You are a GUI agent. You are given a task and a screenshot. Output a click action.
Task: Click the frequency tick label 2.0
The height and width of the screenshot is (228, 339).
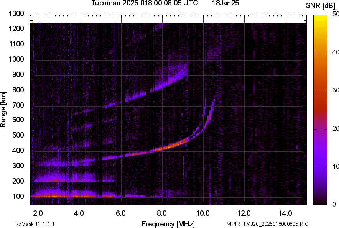point(38,213)
